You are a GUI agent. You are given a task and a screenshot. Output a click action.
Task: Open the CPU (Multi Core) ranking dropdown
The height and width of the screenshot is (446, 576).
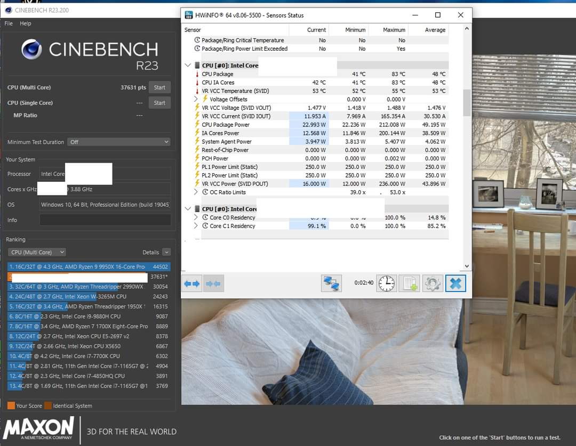tap(37, 252)
